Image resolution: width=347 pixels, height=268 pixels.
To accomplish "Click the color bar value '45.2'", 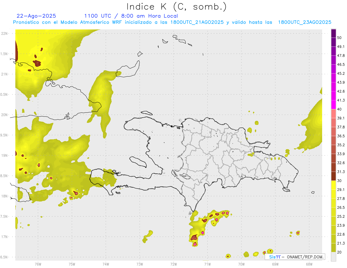I will coord(341,73).
